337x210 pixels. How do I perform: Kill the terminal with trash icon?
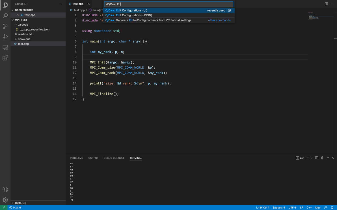[x=322, y=158]
